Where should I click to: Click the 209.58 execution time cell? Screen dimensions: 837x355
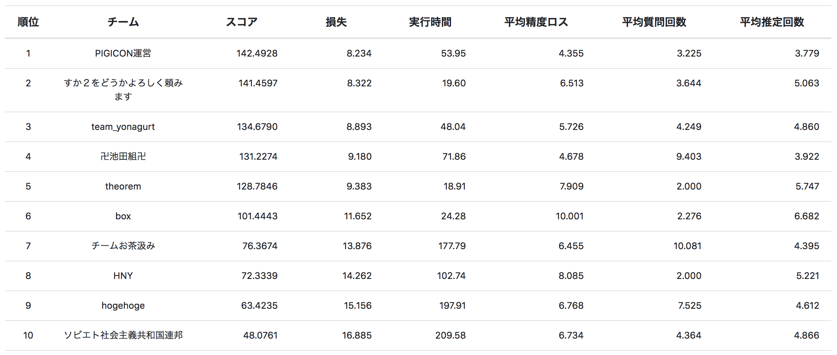[450, 336]
